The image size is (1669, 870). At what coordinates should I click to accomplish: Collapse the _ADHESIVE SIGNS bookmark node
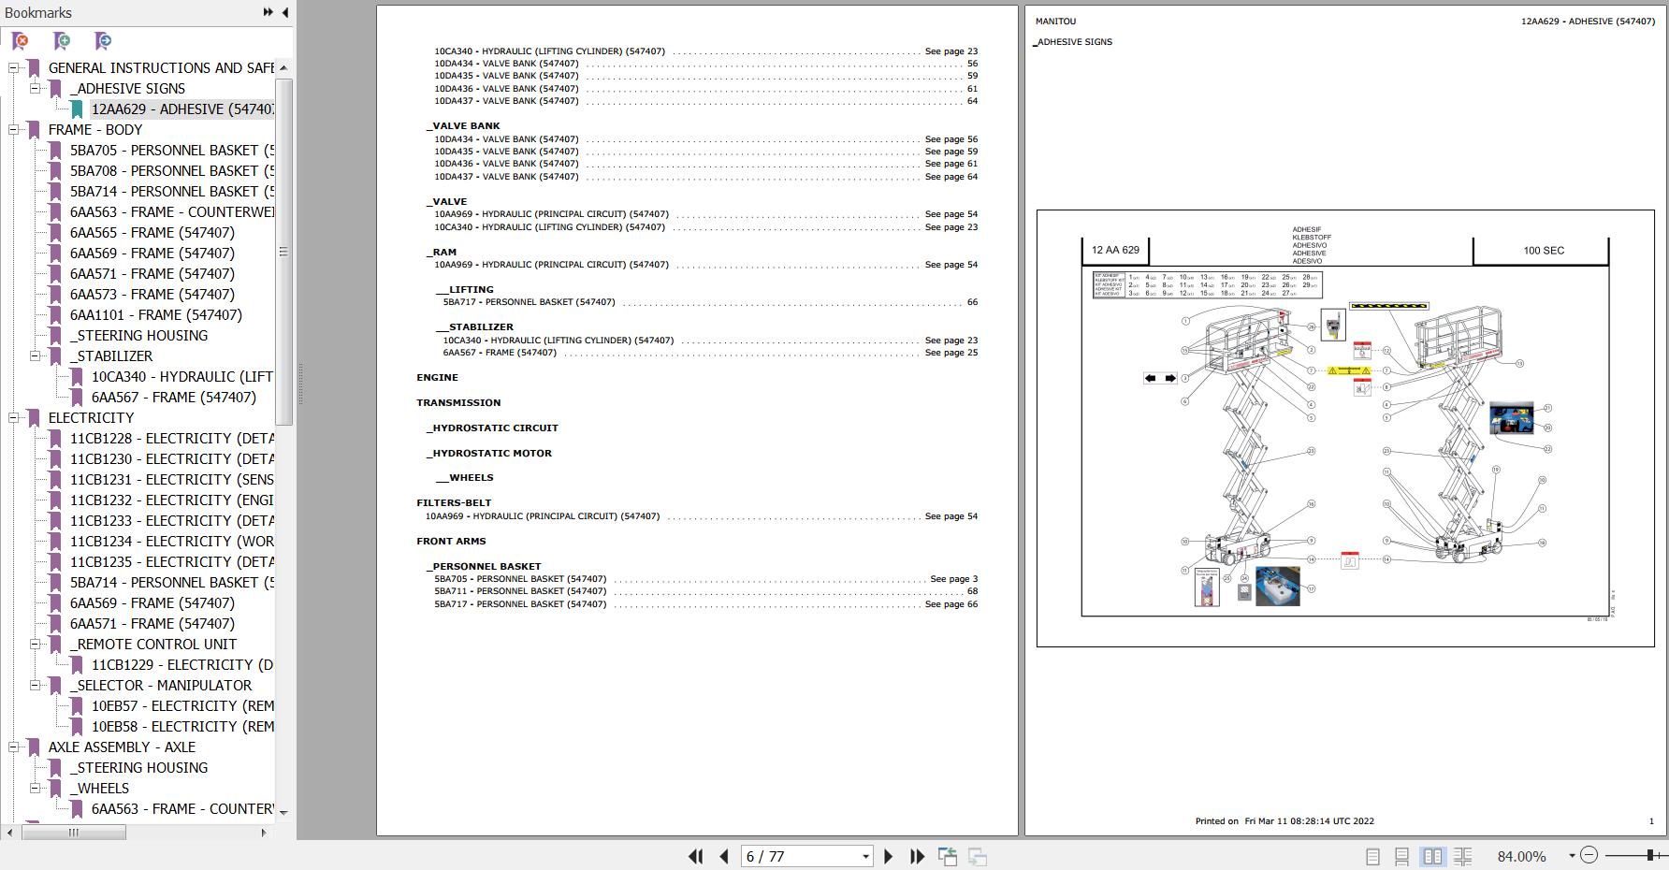click(x=36, y=89)
